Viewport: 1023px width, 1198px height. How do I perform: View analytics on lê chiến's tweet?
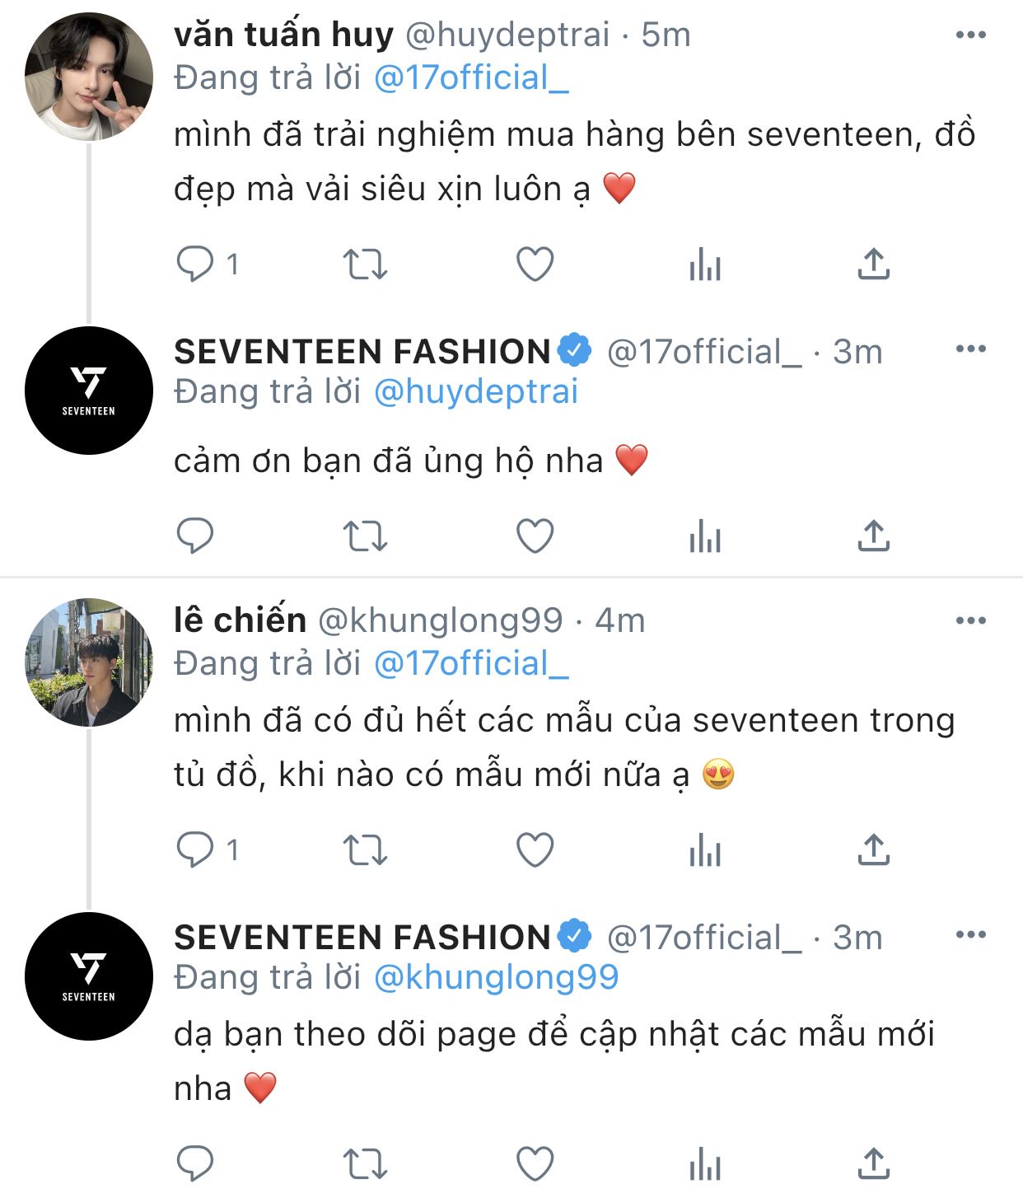tap(705, 849)
